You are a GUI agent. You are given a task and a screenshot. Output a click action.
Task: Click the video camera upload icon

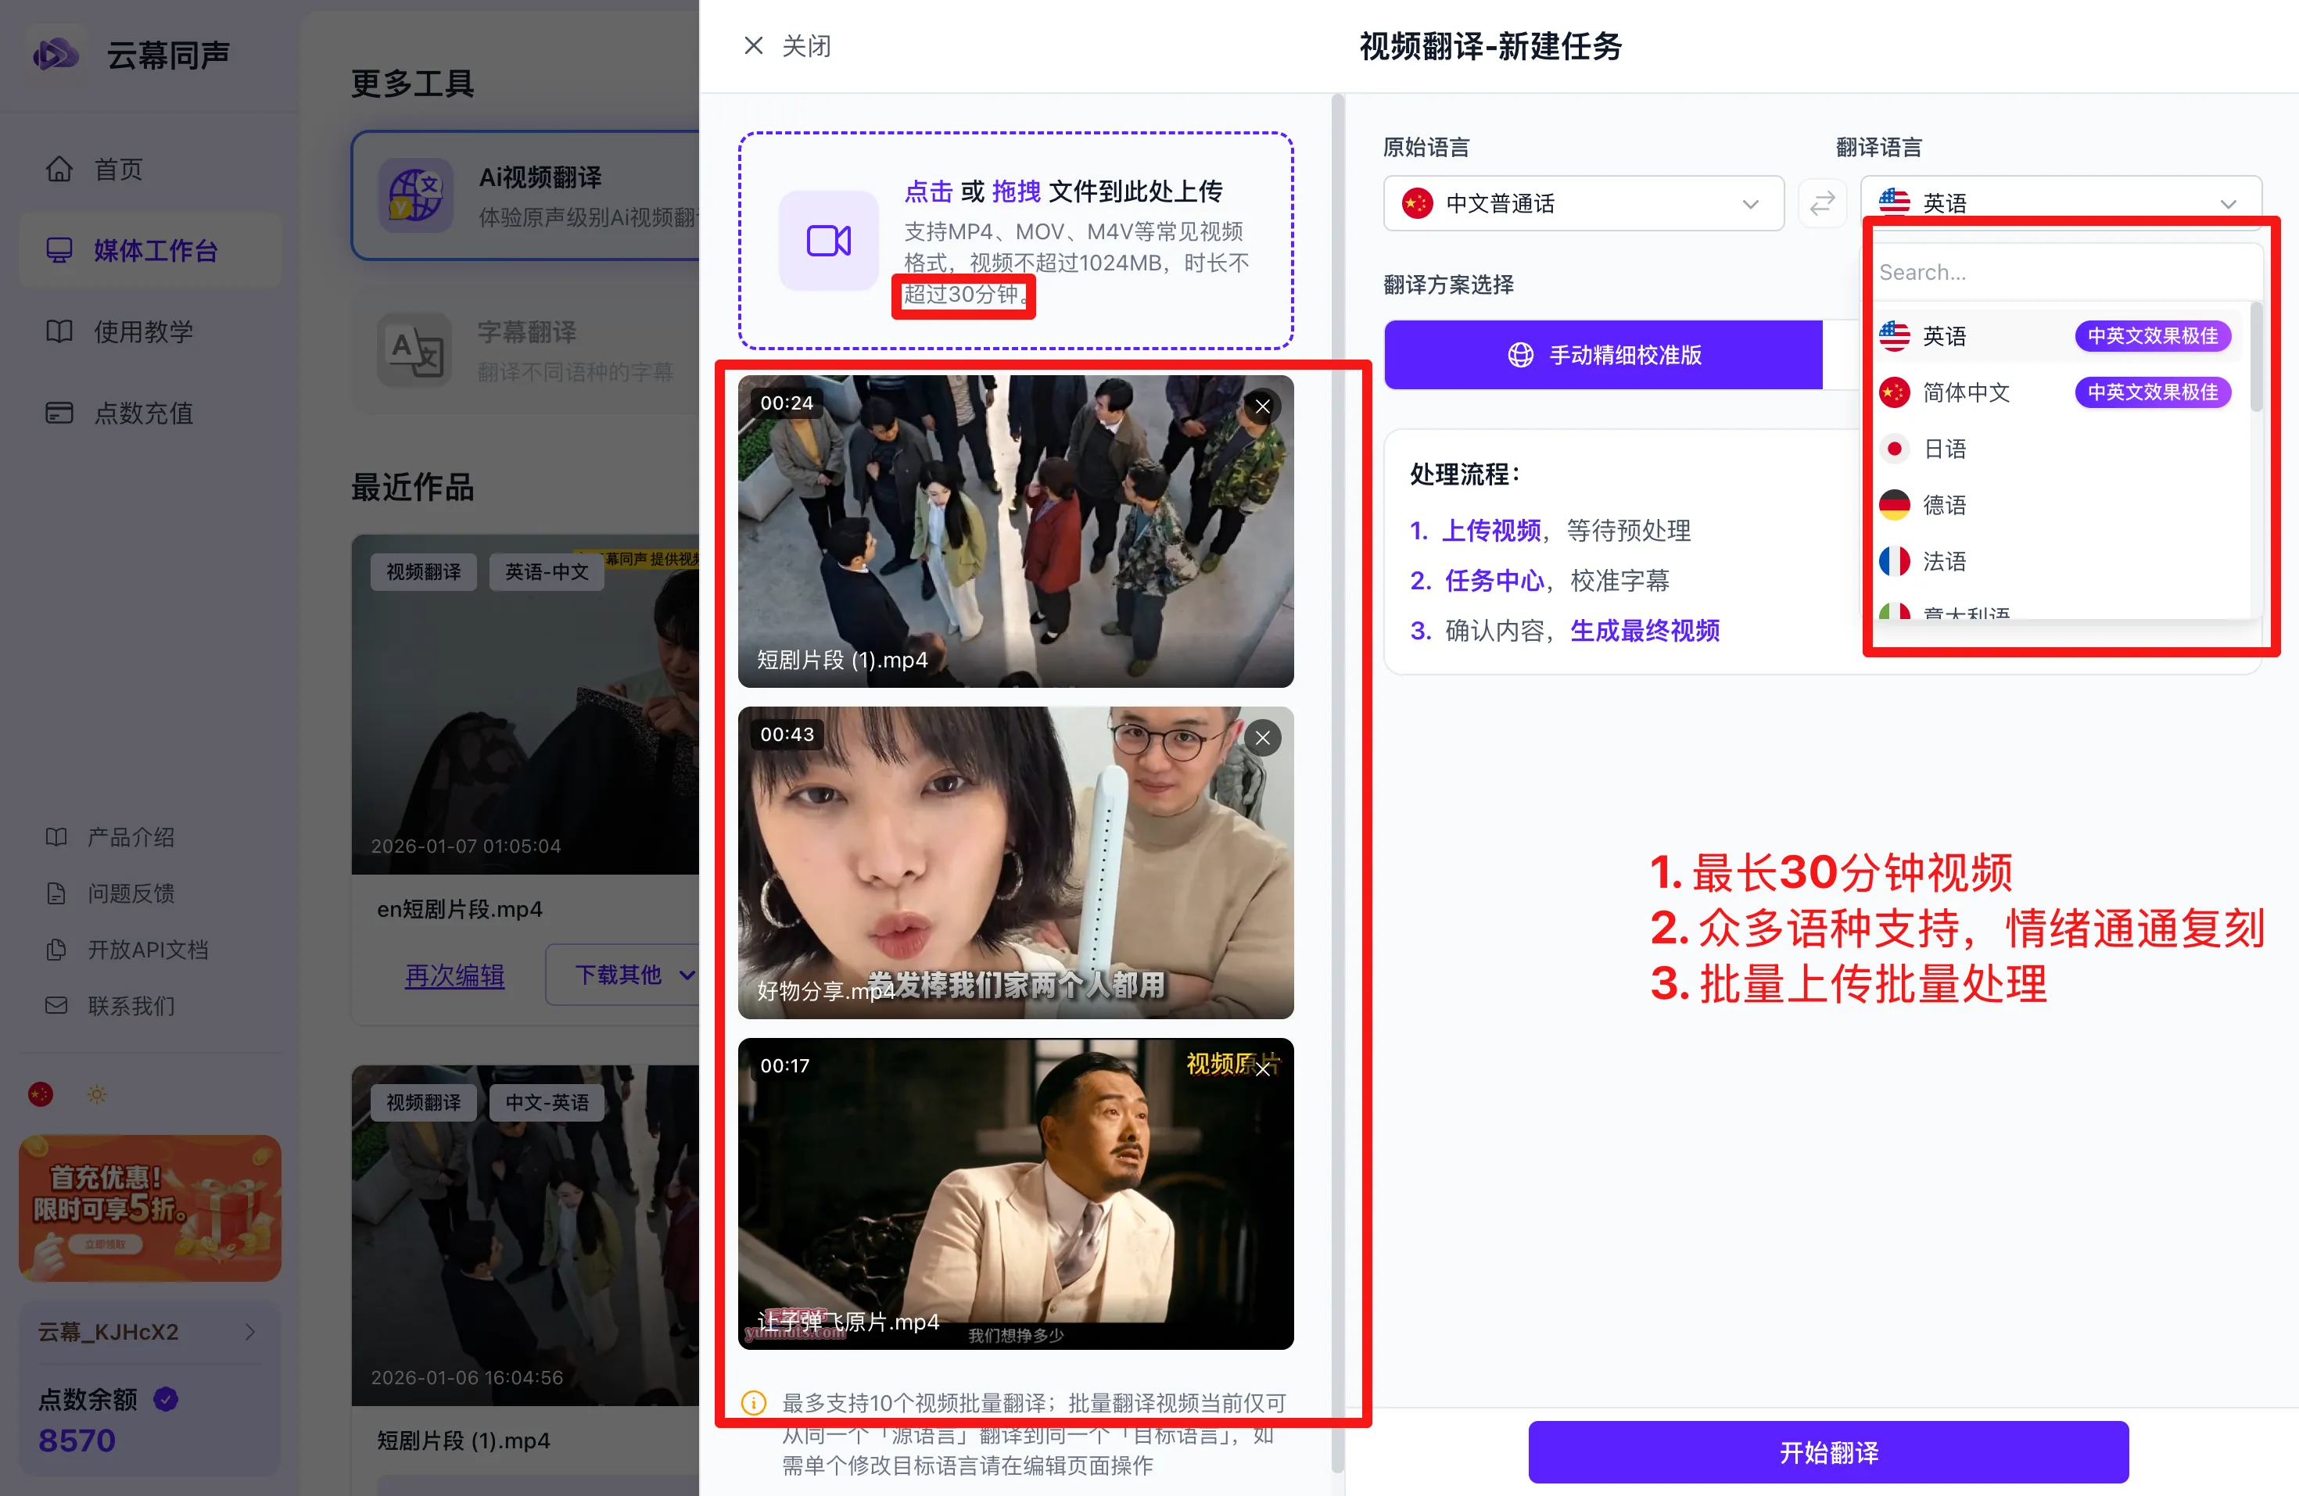[x=829, y=242]
